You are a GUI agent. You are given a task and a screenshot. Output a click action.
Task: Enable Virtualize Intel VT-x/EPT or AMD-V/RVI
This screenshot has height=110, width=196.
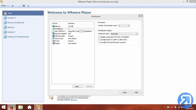pos(99,40)
